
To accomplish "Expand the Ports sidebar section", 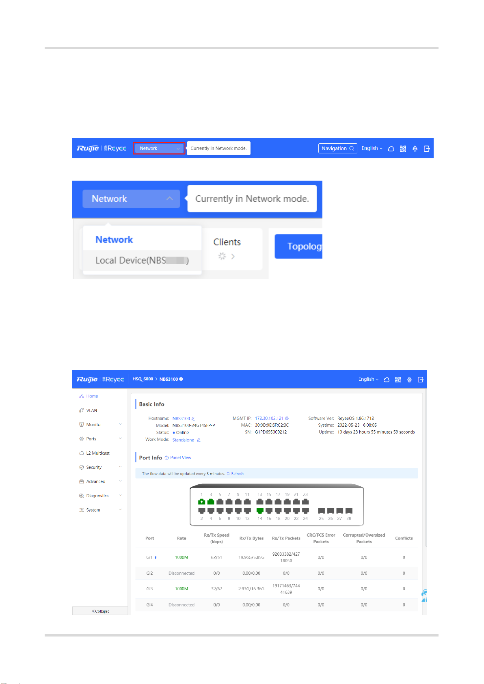I will coord(100,439).
